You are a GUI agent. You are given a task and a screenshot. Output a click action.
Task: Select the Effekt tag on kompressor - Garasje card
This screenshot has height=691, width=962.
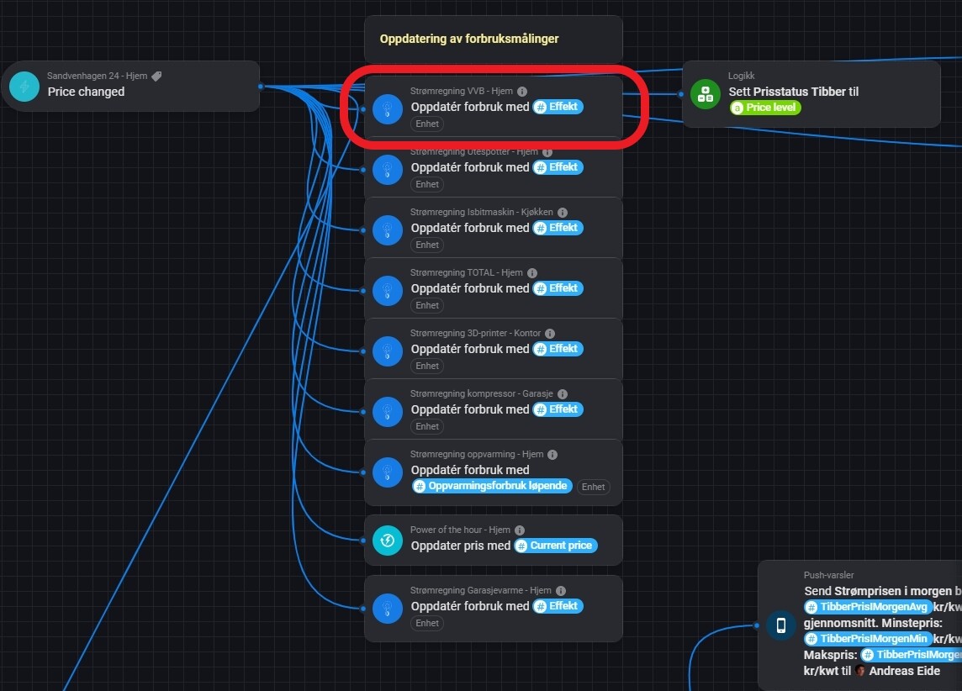[x=558, y=409]
